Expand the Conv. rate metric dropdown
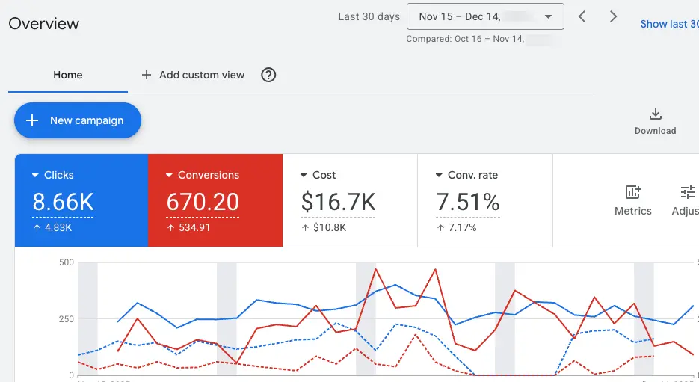This screenshot has width=699, height=382. click(x=439, y=176)
